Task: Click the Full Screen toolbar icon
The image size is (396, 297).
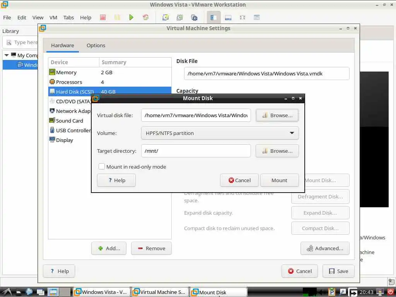Action: tap(242, 17)
